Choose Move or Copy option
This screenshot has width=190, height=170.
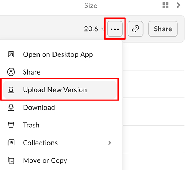click(x=60, y=160)
